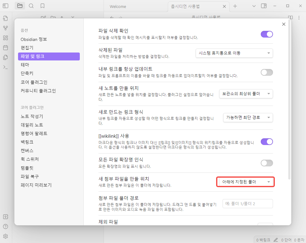Collapse the left sidebar with the panel icon
Screen dimensions: 306x243
(x=5, y=6)
